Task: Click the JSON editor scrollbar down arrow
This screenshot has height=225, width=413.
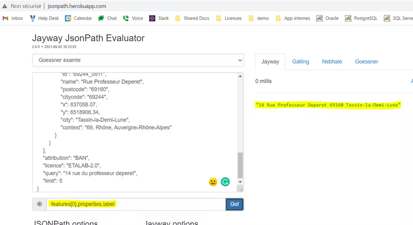Action: click(x=240, y=182)
